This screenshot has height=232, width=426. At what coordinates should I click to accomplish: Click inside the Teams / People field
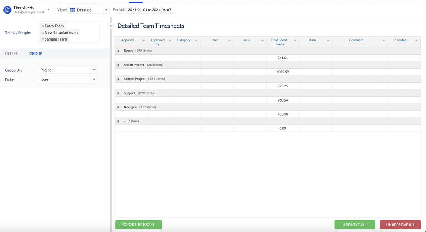pos(69,32)
